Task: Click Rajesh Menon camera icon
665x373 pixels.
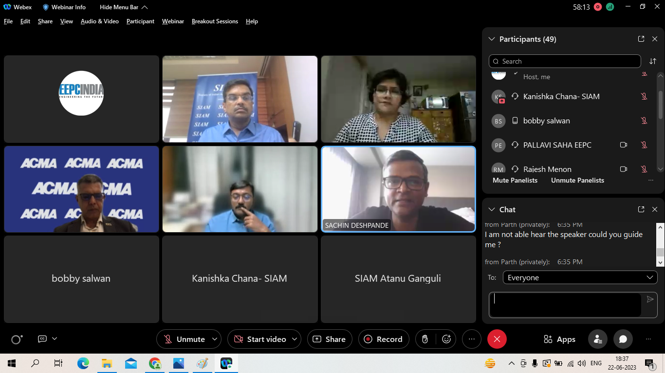Action: [x=623, y=169]
